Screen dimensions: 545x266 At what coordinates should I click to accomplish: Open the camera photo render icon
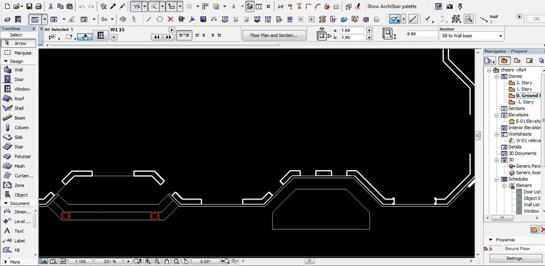[449, 6]
